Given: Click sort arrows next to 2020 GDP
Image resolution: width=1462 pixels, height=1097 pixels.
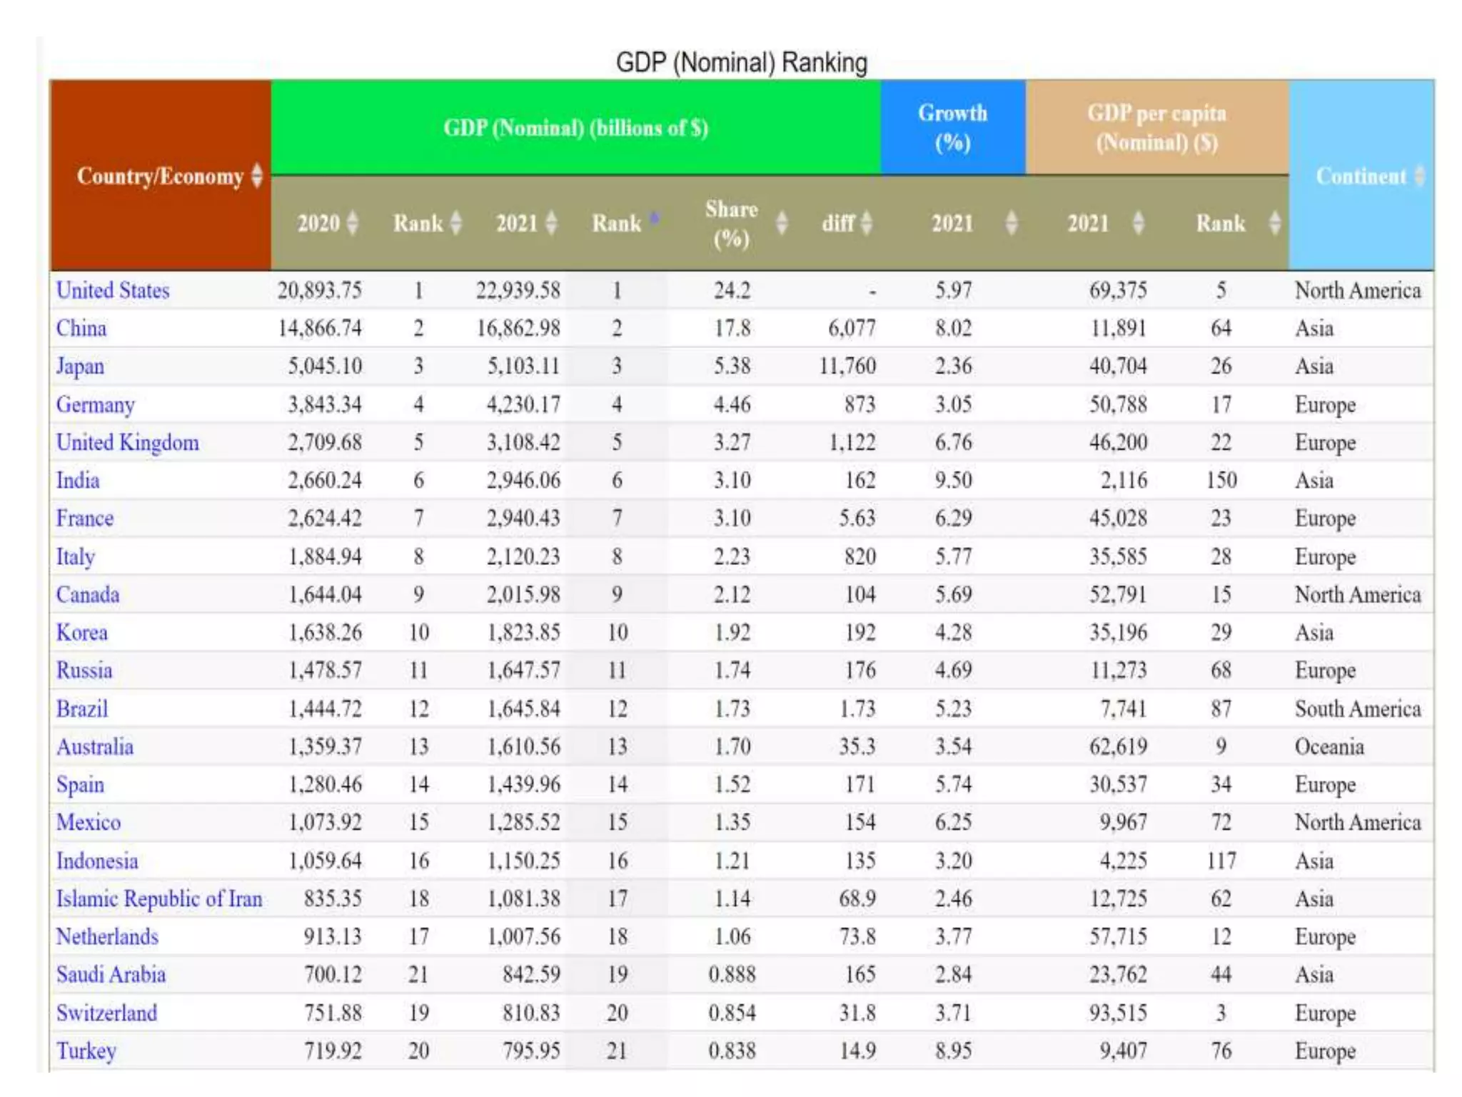Looking at the screenshot, I should pyautogui.click(x=352, y=223).
